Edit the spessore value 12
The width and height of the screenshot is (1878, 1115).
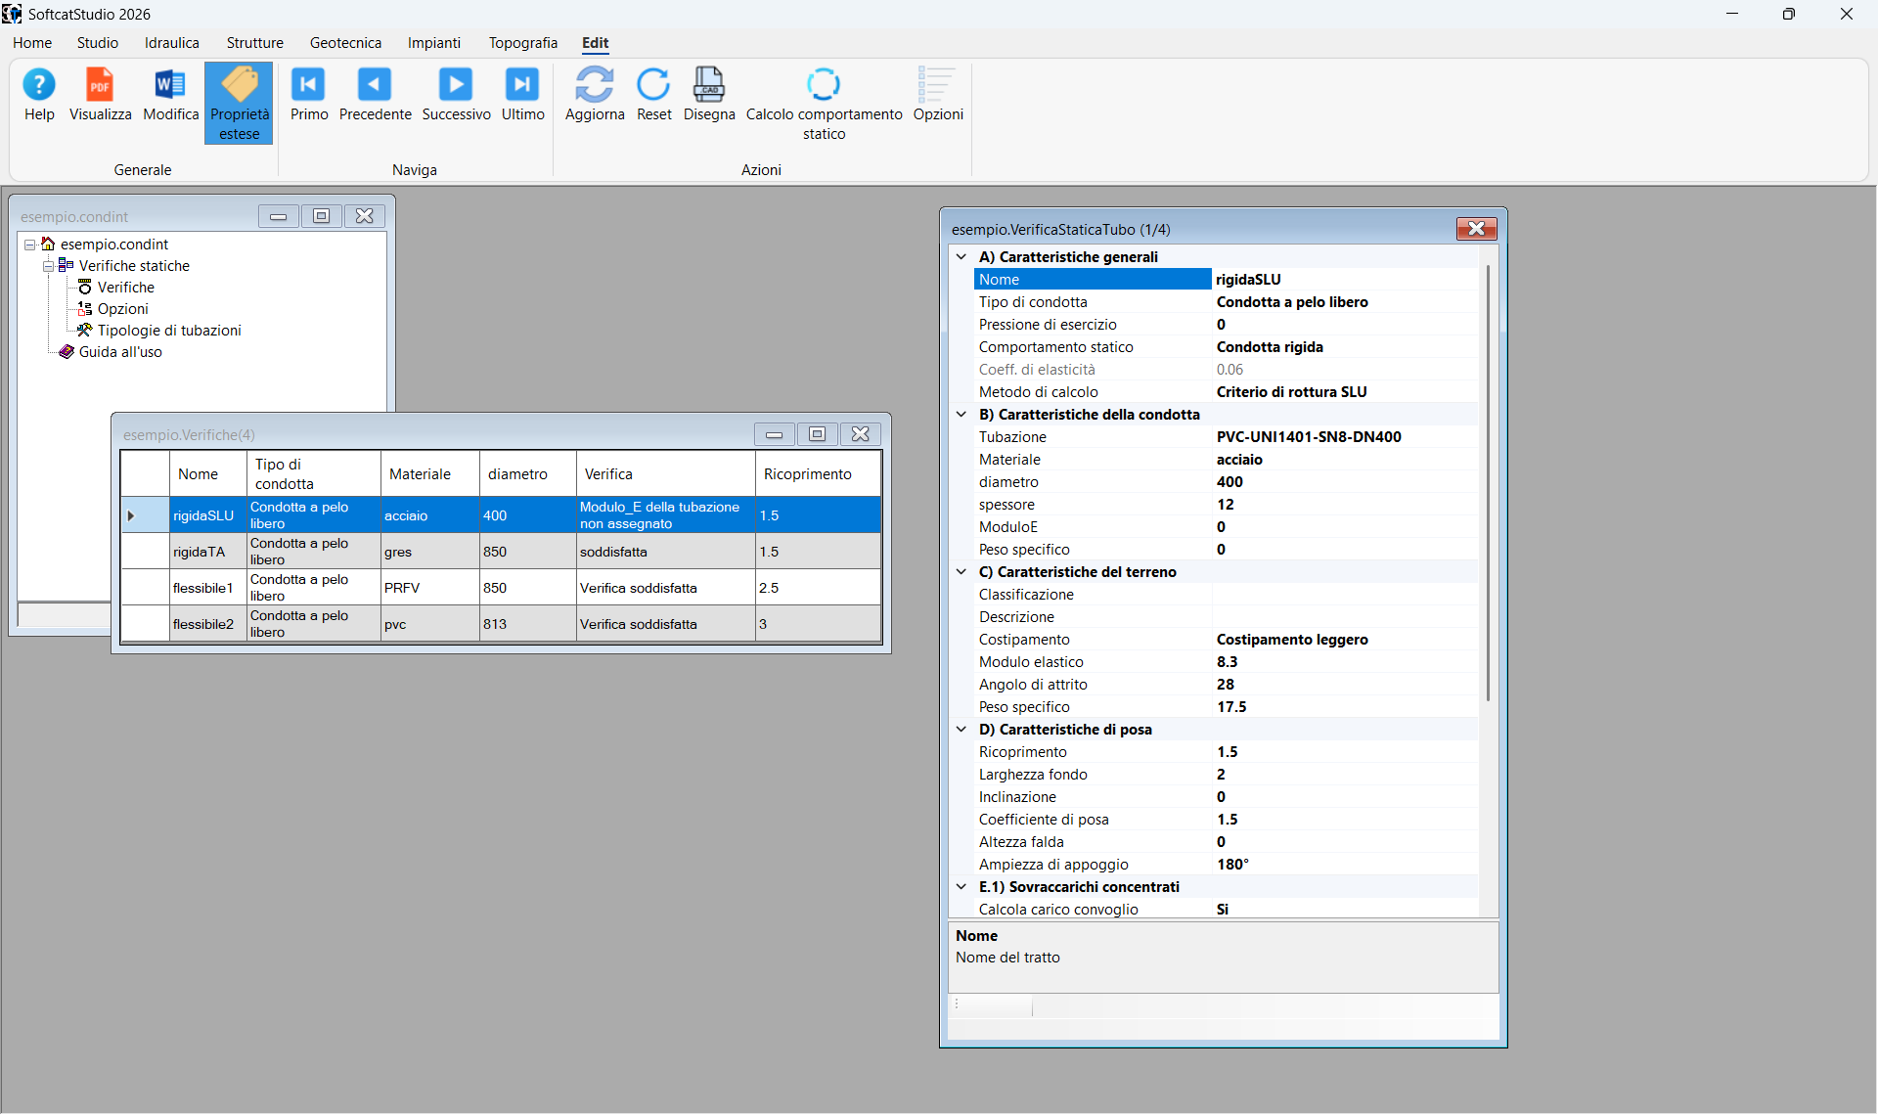(x=1345, y=505)
